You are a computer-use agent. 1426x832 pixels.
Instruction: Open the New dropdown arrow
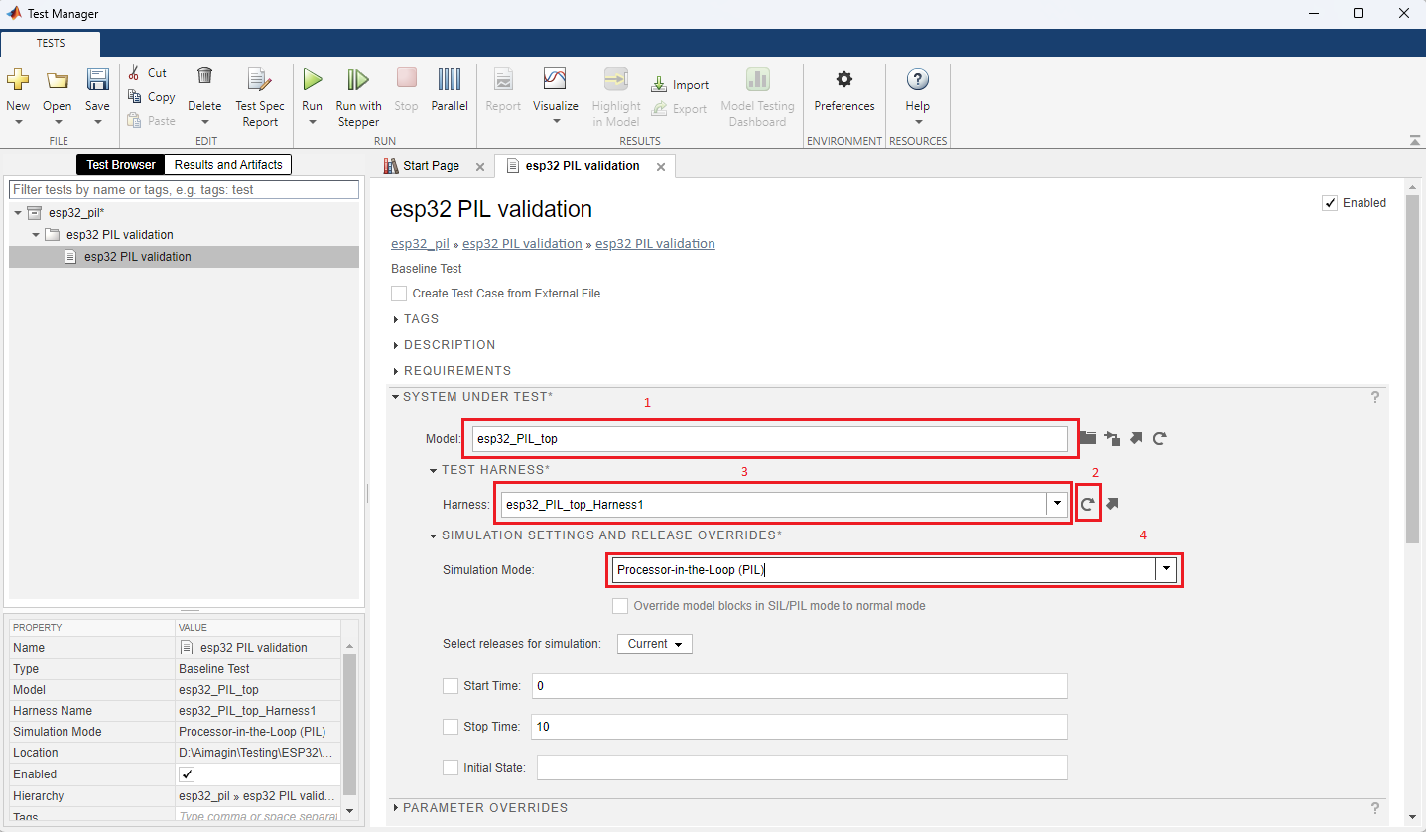[x=18, y=123]
